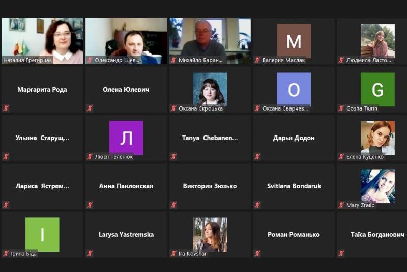Select the muted mic icon in Дарья Додон's tile
The image size is (407, 272).
(x=257, y=156)
